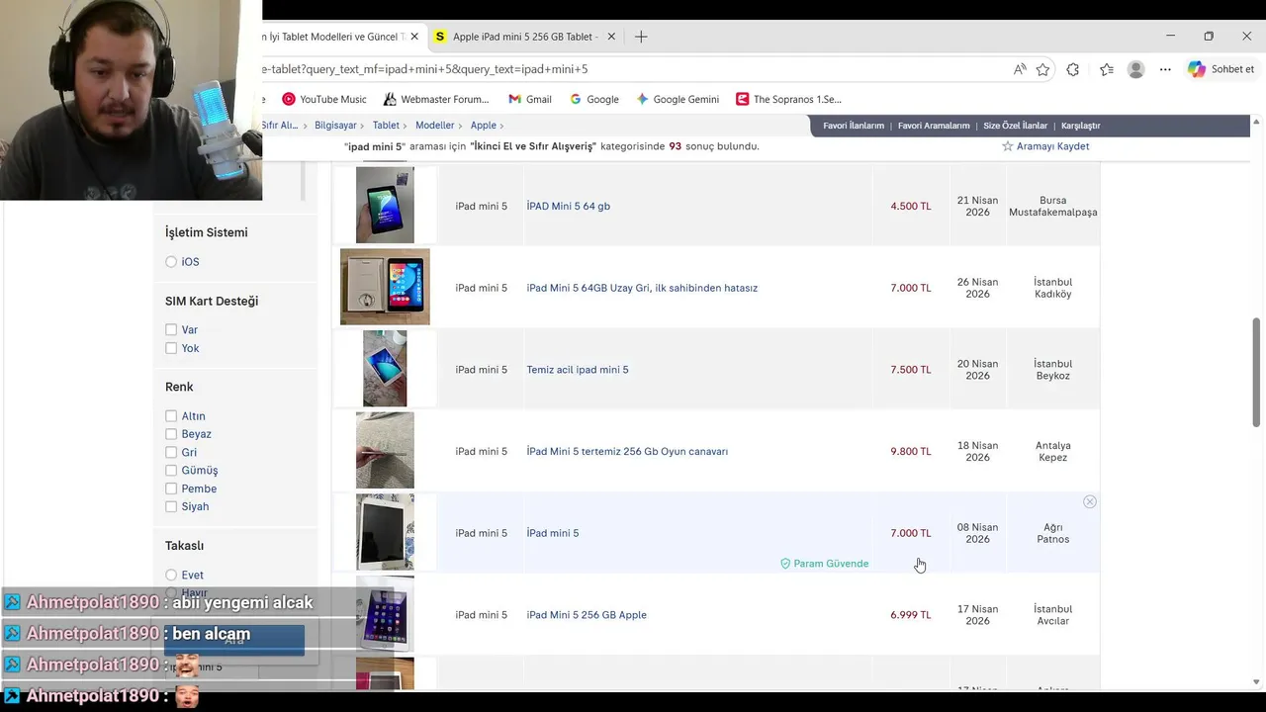The width and height of the screenshot is (1266, 712).
Task: Open thumbnail of Uzay Gri ilk sahibinden listing
Action: point(385,287)
